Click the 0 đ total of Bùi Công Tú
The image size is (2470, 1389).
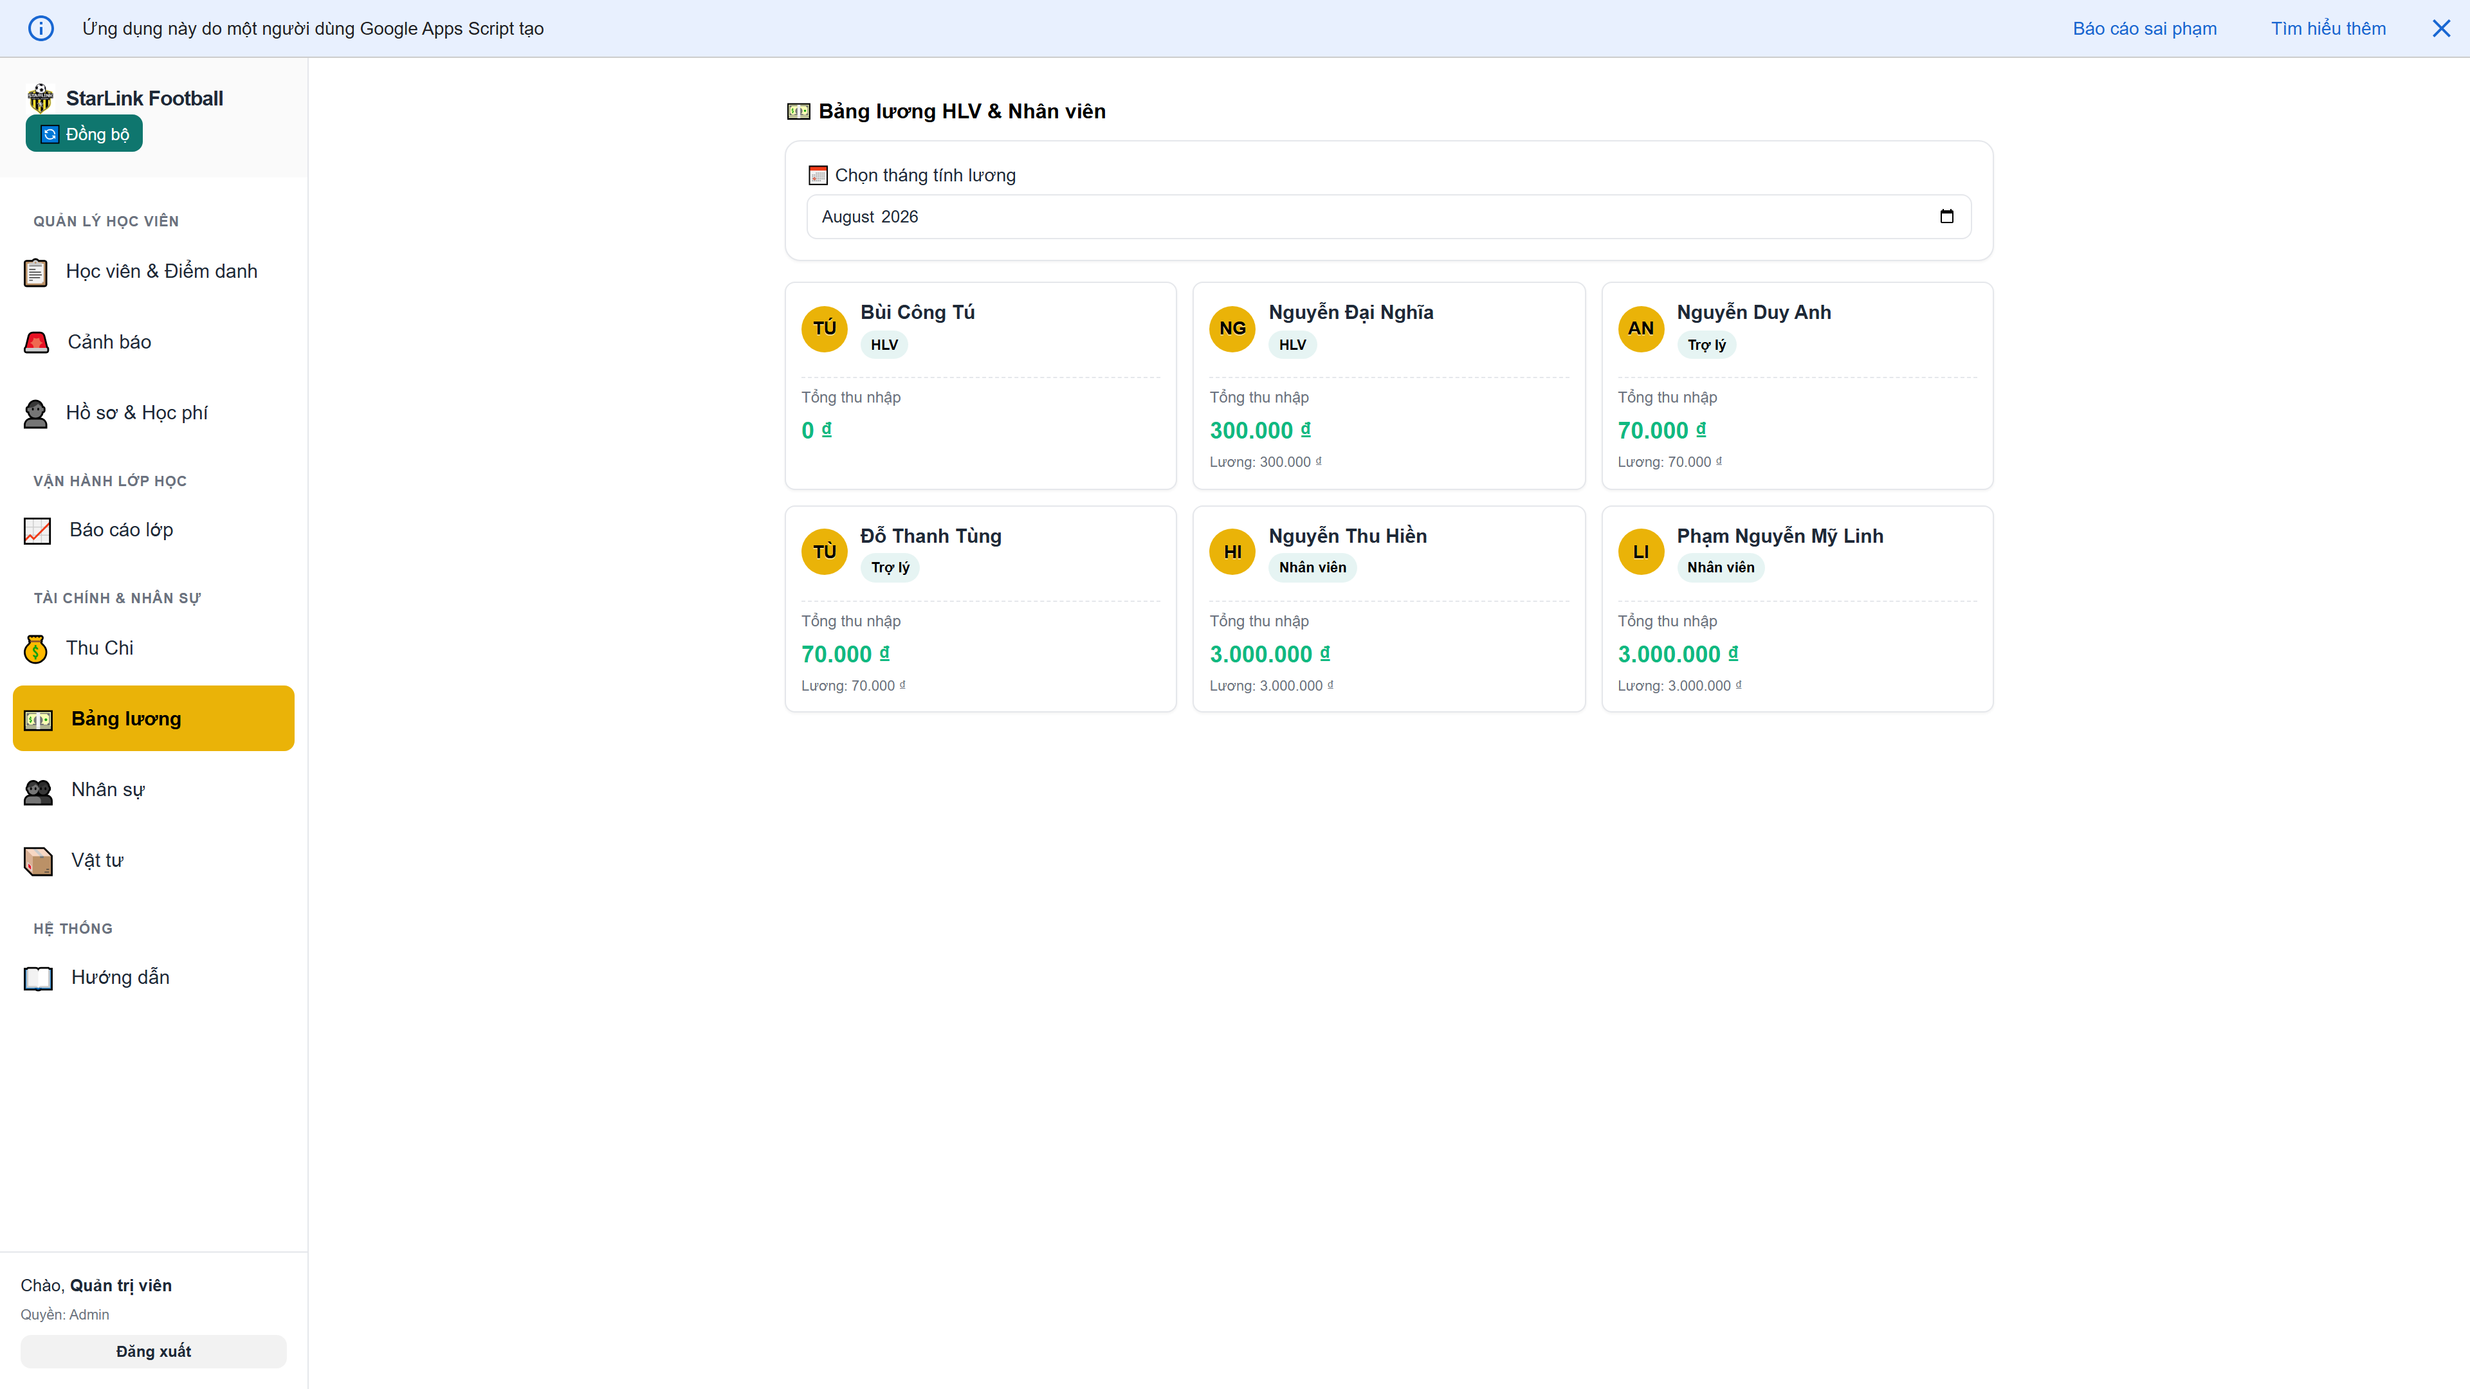(x=817, y=430)
